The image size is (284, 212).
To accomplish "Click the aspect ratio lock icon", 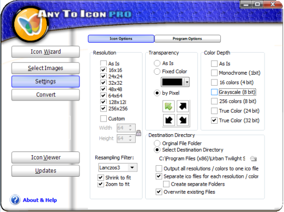I will coord(138,133).
